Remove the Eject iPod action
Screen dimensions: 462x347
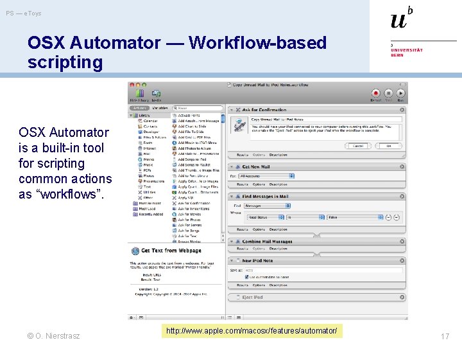coord(402,297)
